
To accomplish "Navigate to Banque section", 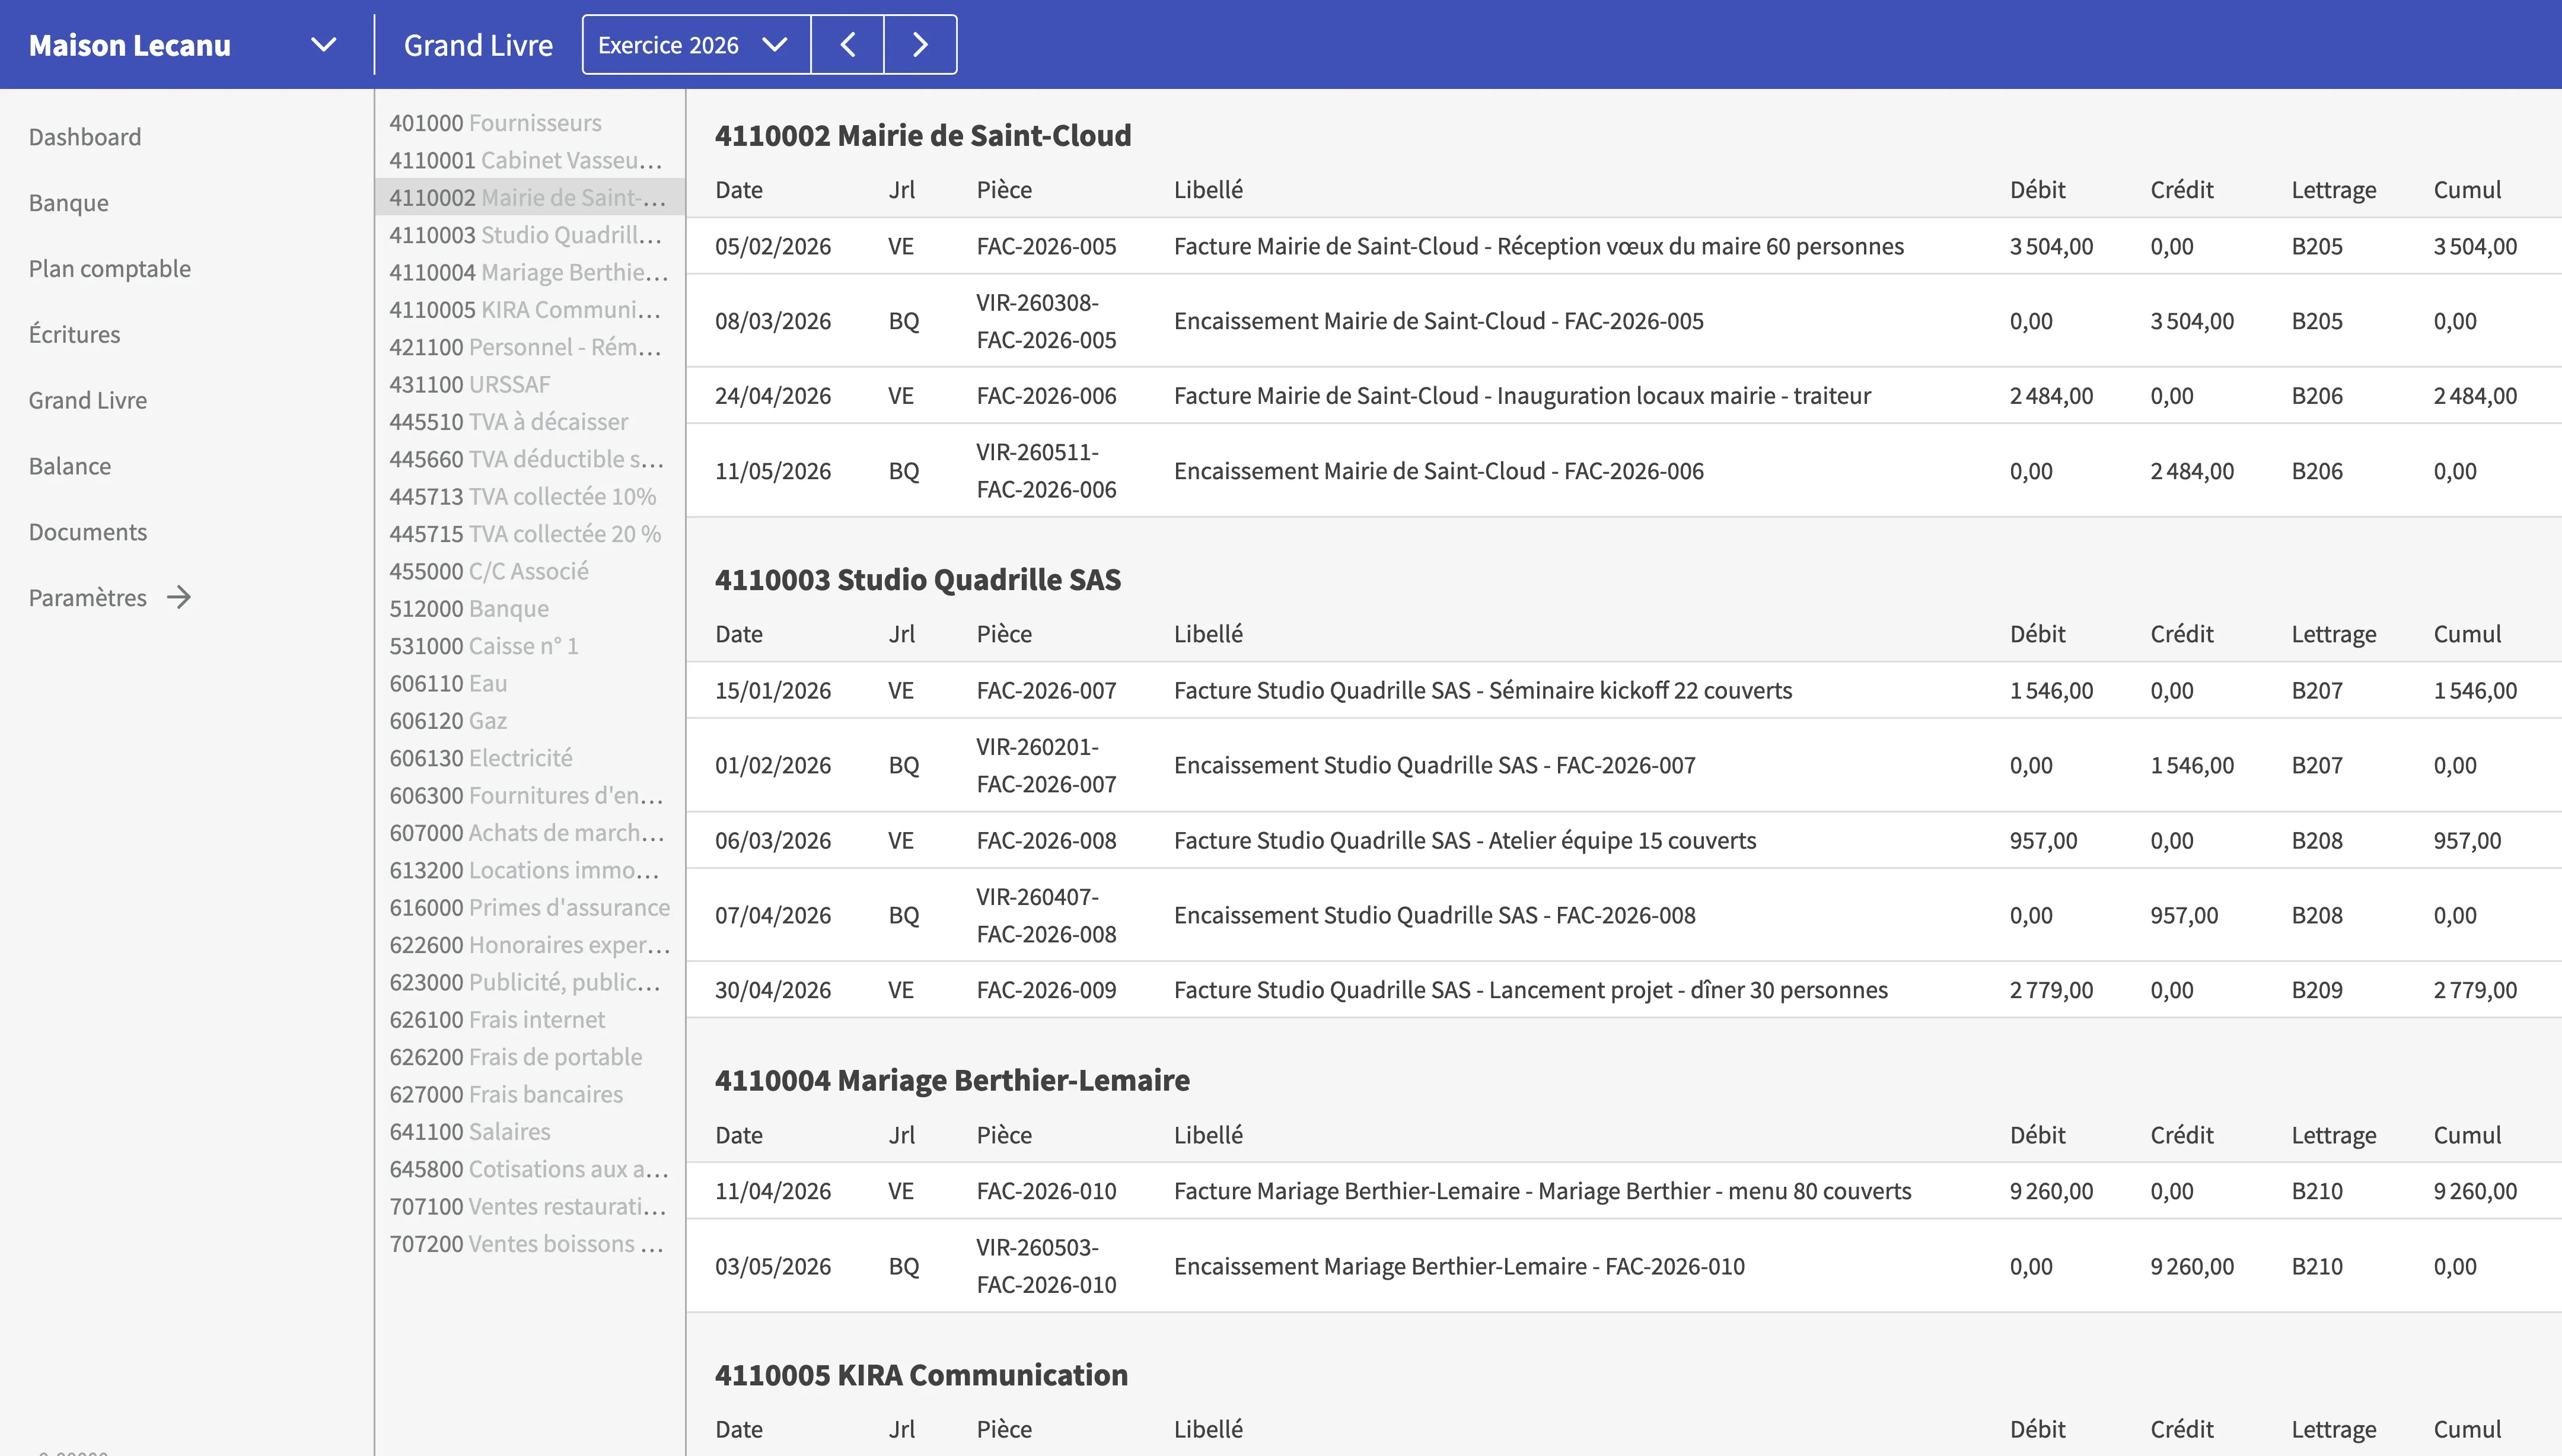I will [69, 203].
